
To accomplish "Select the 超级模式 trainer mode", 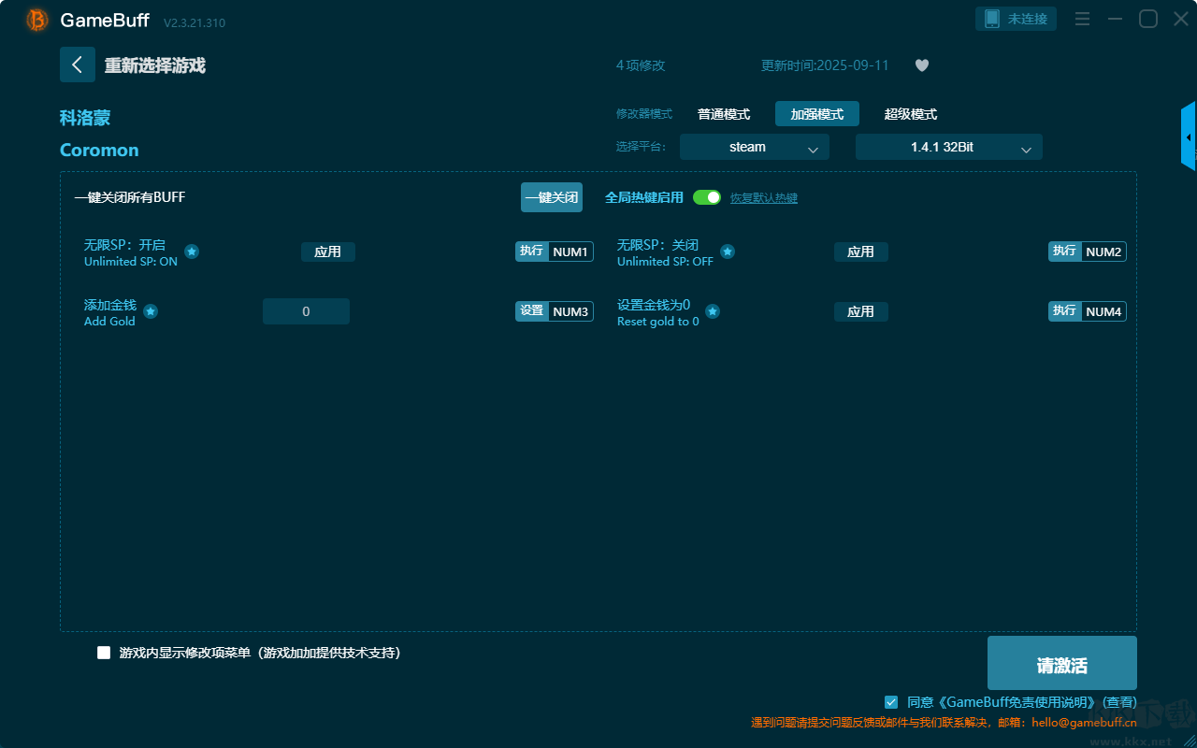I will pos(910,114).
